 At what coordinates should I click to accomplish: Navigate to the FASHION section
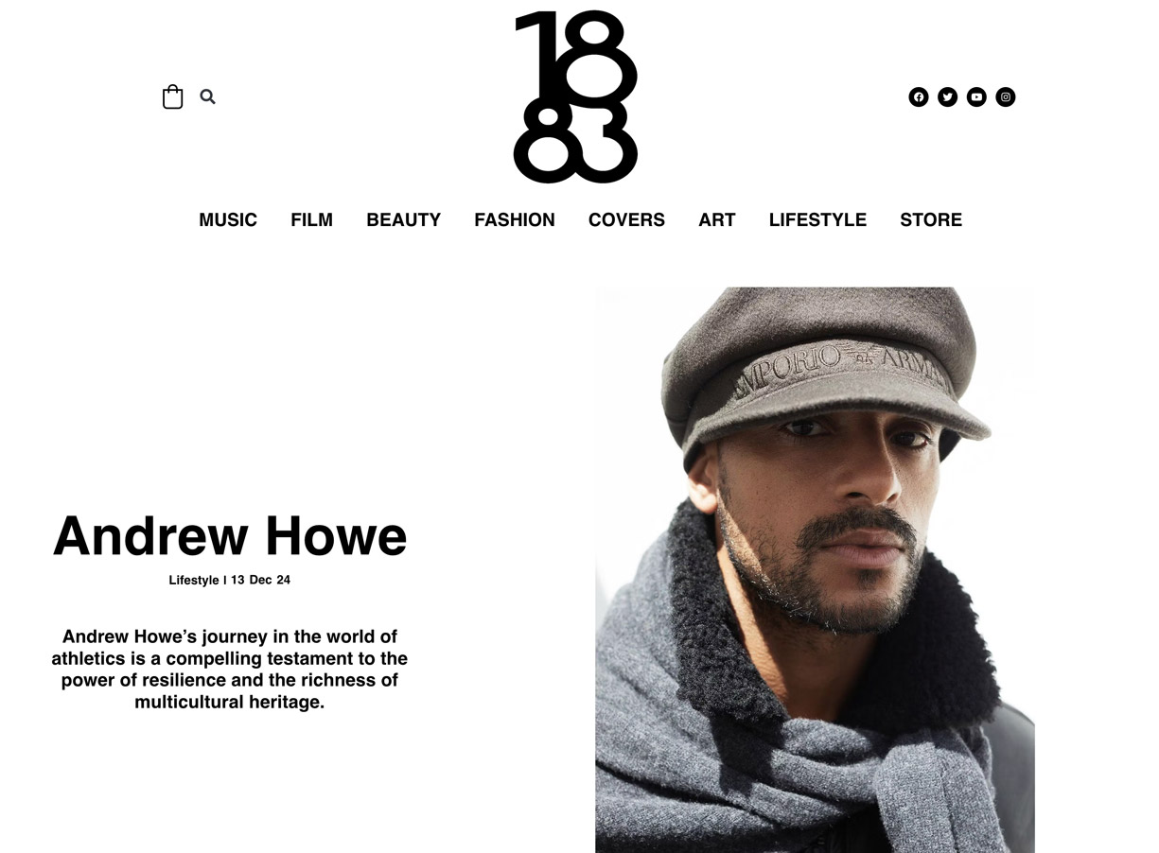tap(515, 219)
